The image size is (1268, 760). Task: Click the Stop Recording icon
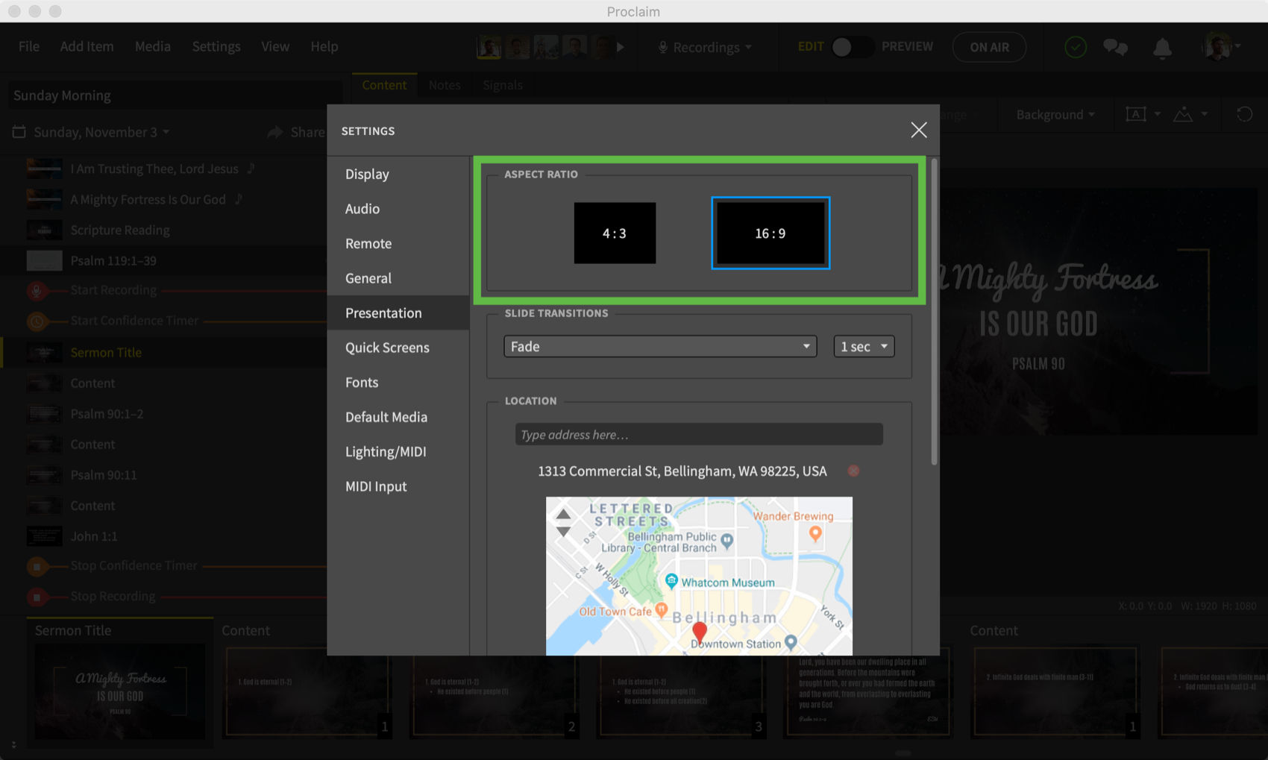point(37,597)
